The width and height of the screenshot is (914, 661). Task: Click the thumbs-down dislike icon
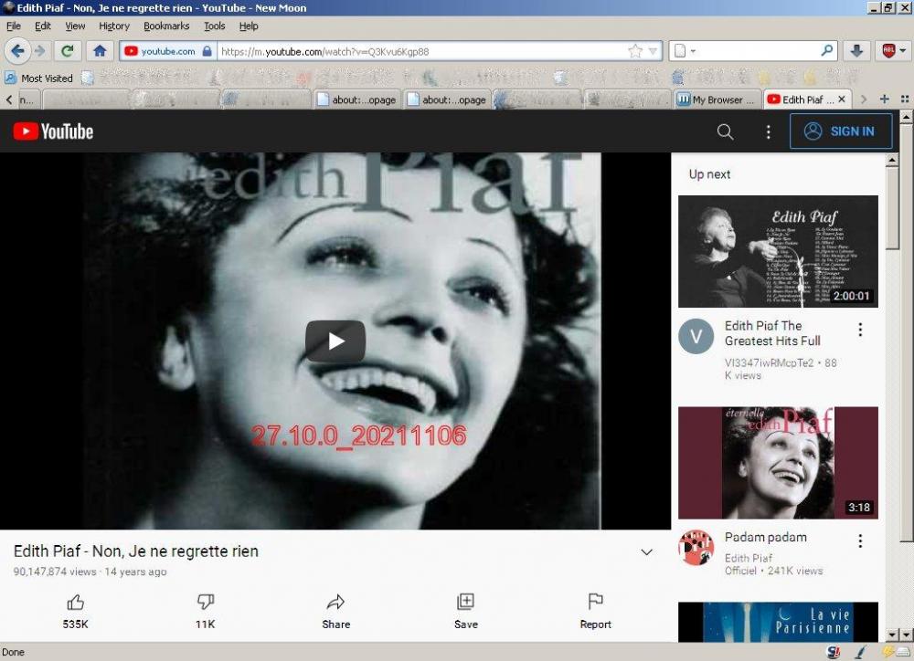[x=206, y=602]
